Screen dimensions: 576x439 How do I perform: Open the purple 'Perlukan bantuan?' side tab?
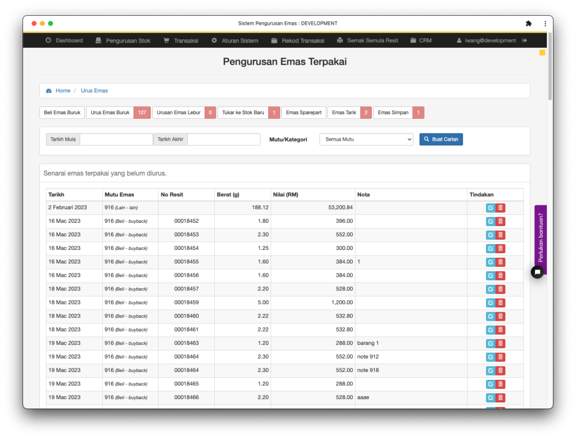(541, 237)
